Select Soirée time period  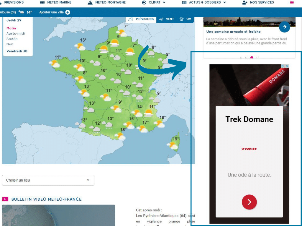12,39
